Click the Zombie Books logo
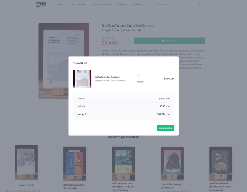The height and width of the screenshot is (192, 247). tap(41, 5)
